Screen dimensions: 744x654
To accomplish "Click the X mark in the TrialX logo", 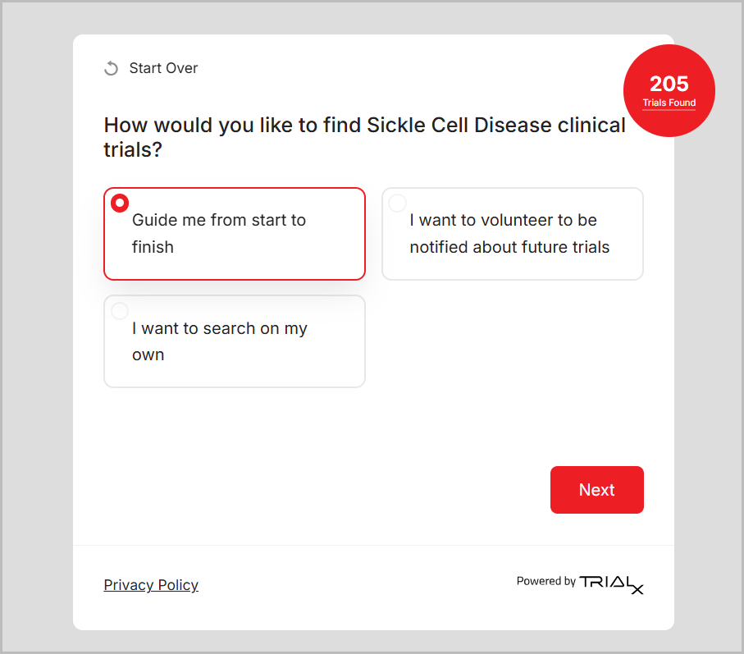I will (637, 588).
